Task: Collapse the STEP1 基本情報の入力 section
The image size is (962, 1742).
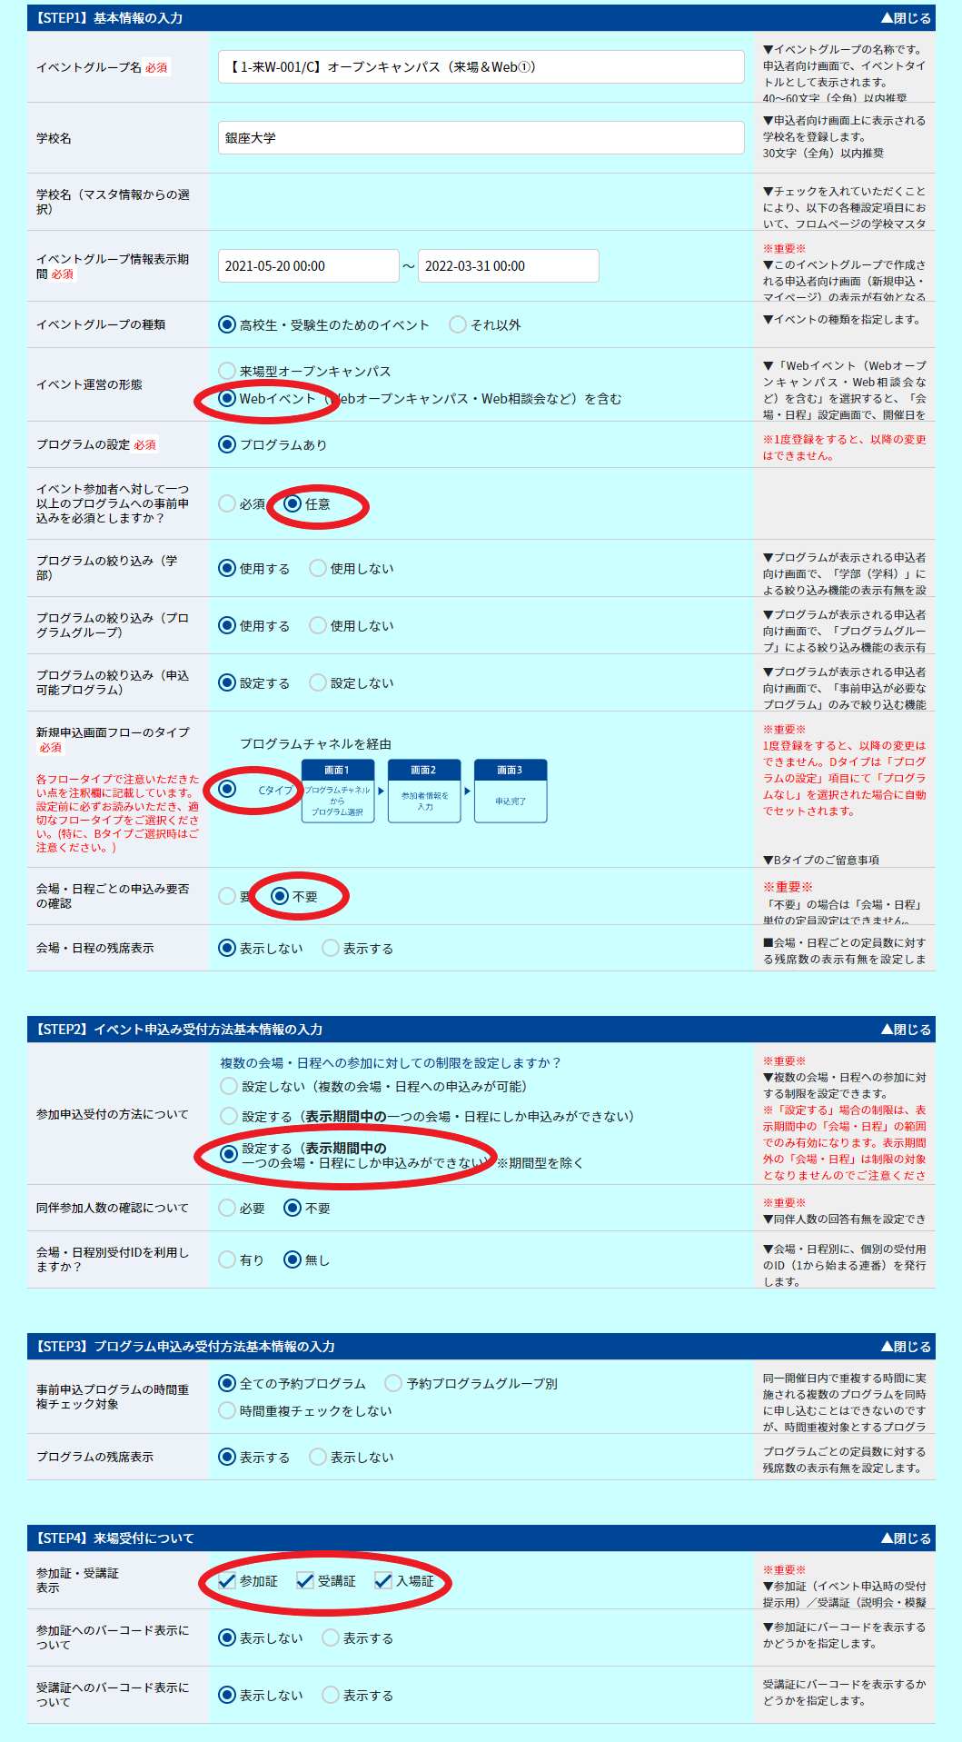Action: 906,17
